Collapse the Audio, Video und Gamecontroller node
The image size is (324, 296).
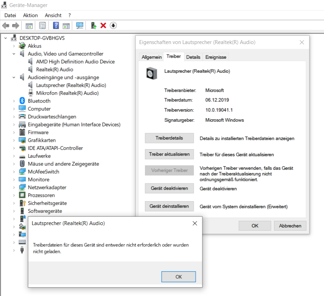(14, 54)
